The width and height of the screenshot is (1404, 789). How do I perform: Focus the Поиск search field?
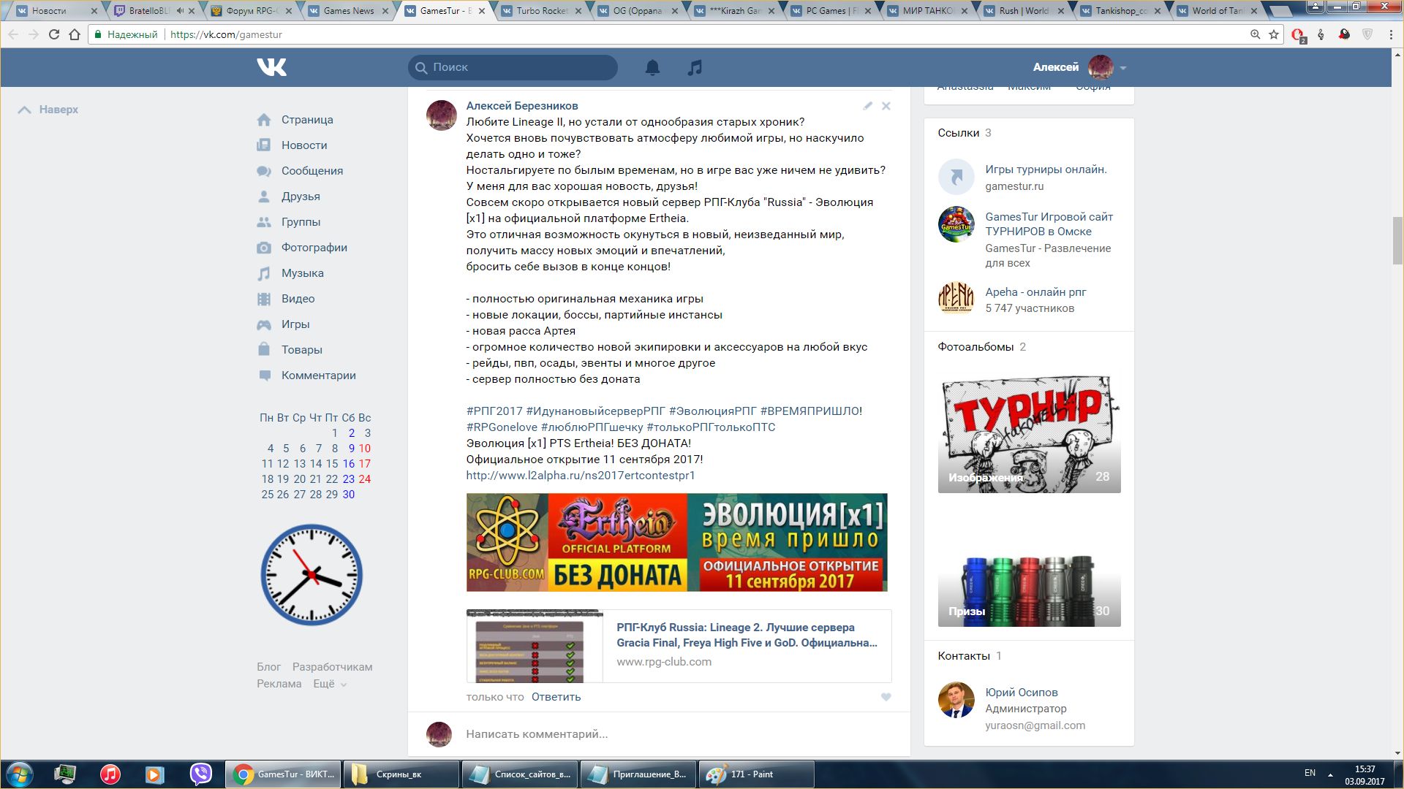coord(513,67)
